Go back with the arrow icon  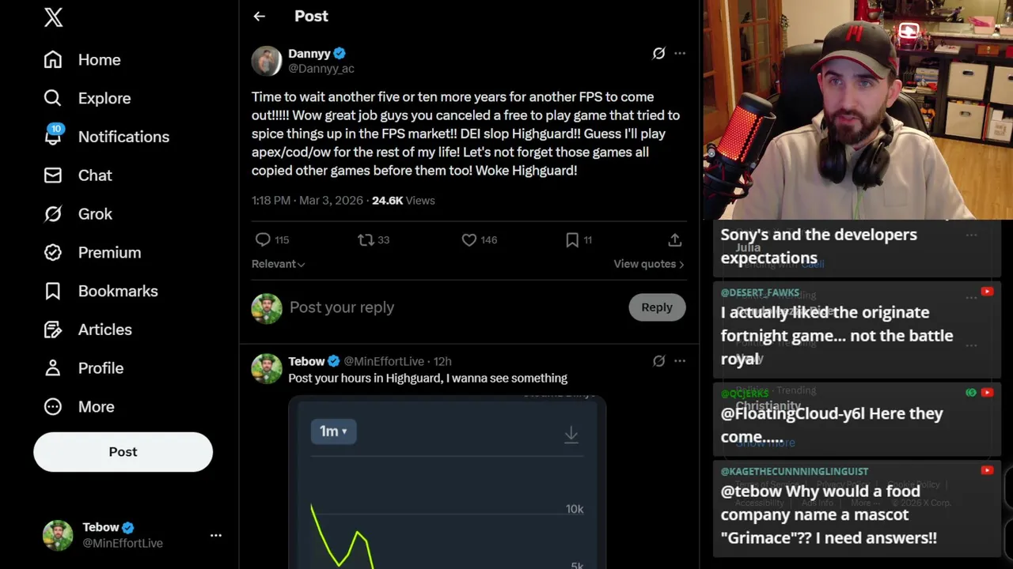click(260, 16)
